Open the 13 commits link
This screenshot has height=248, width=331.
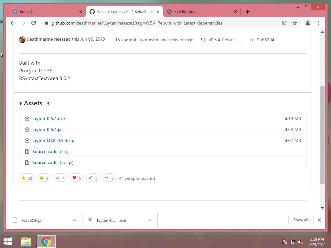[127, 40]
